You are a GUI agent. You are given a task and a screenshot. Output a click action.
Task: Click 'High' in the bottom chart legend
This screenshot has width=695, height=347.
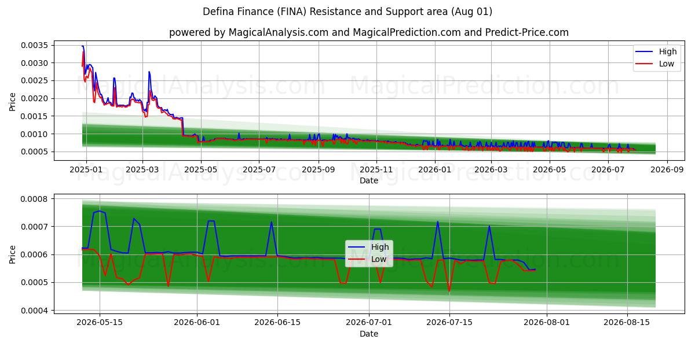[x=380, y=247]
